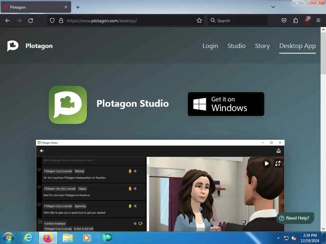326x244 pixels.
Task: Open the Save to Pocket icon
Action: click(x=284, y=20)
